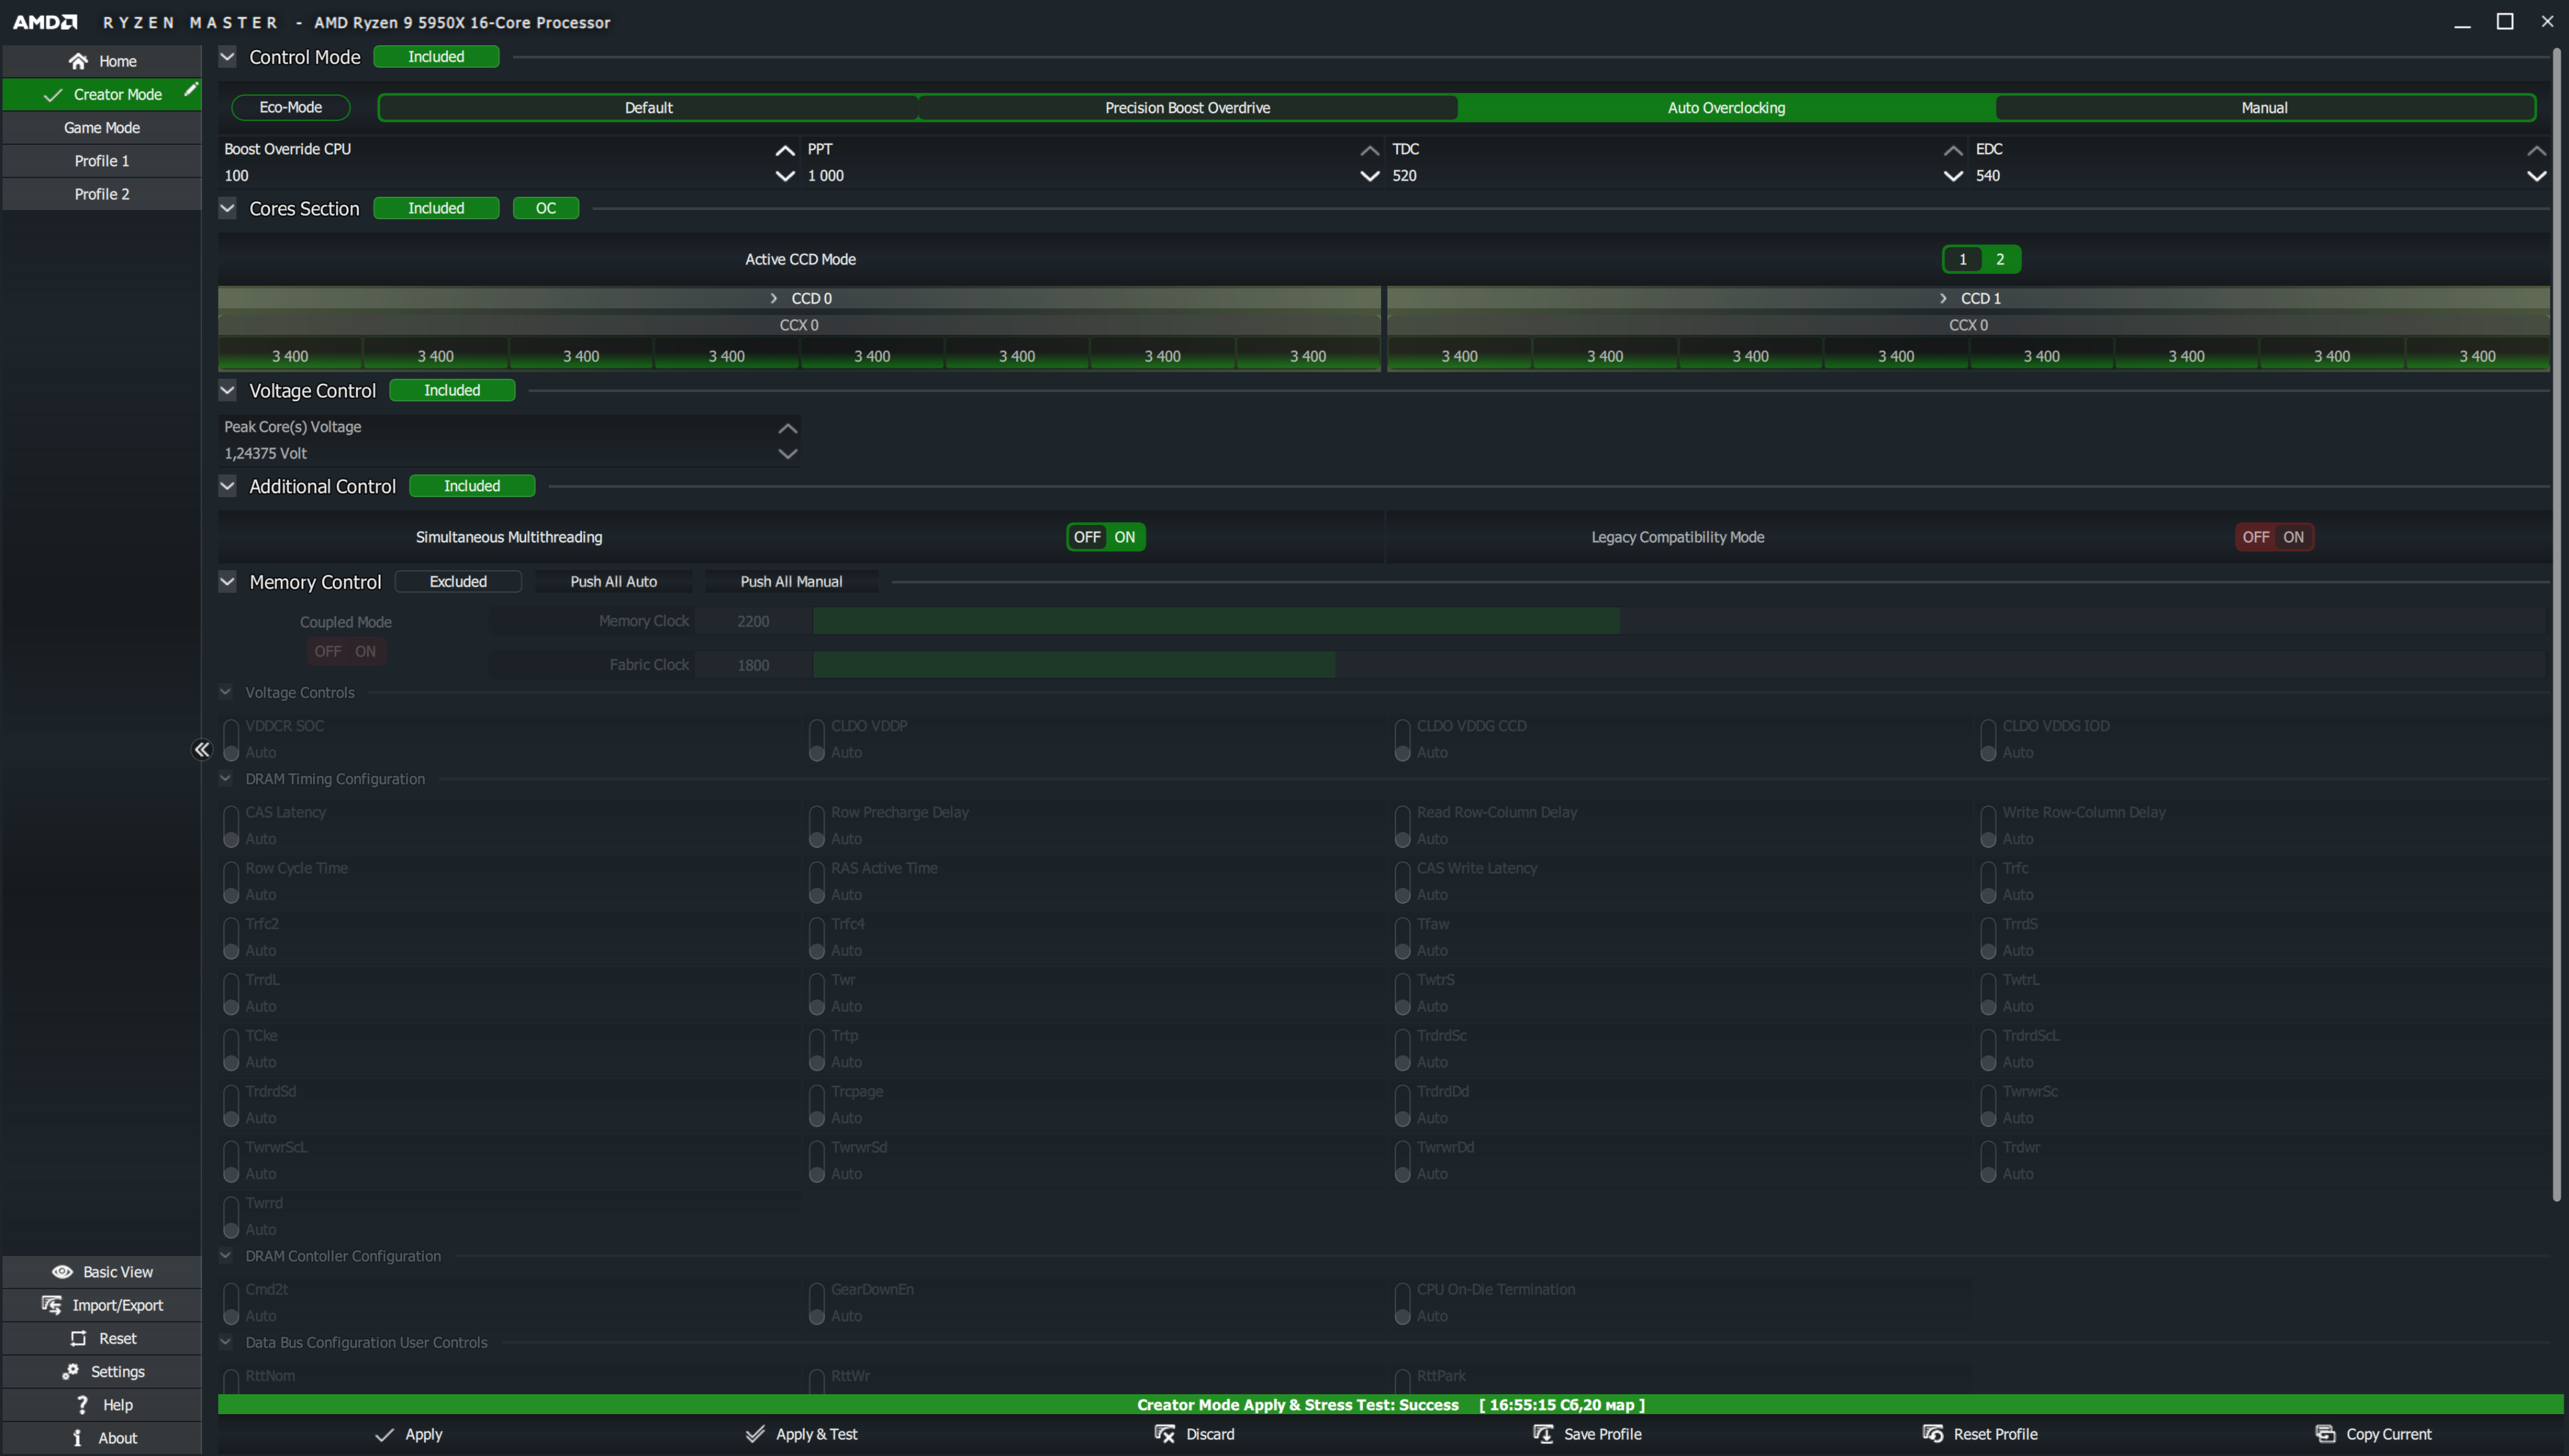Select the Precision Boost Overdrive tab
Viewport: 2569px width, 1456px height.
click(x=1187, y=108)
